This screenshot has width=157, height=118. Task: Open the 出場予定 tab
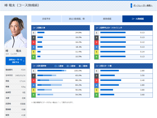point(46,19)
